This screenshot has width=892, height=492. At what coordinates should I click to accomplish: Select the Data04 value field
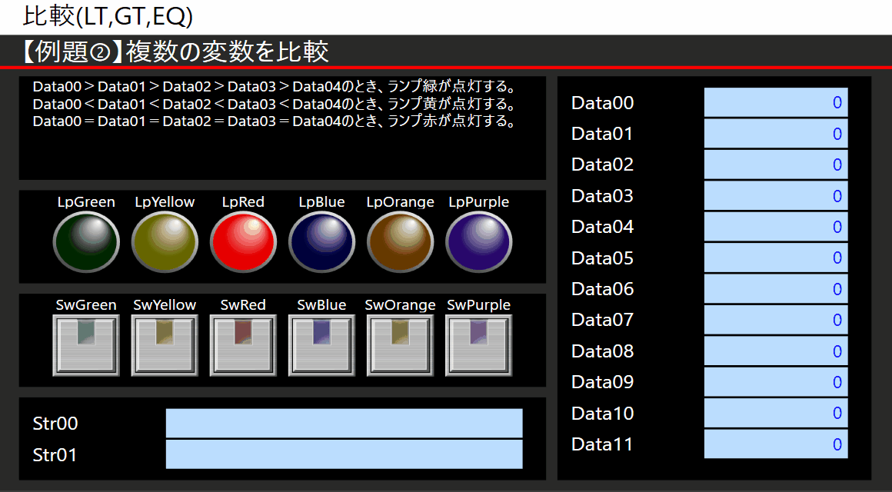point(776,226)
